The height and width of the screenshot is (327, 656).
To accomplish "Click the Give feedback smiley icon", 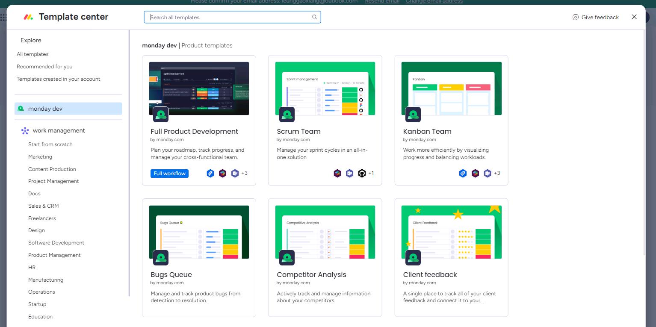I will [x=576, y=17].
